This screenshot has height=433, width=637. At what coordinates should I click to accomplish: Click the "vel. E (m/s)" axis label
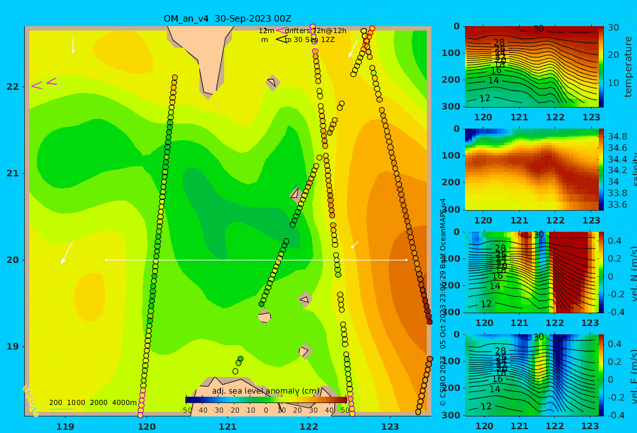click(633, 376)
